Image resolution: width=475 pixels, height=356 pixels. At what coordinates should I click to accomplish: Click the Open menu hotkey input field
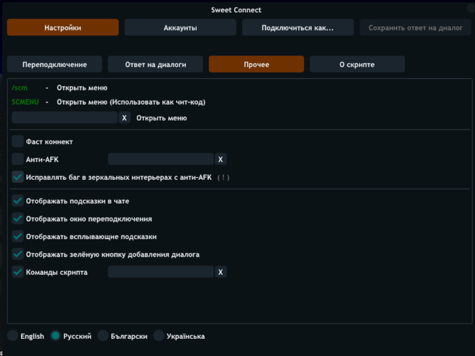(64, 118)
